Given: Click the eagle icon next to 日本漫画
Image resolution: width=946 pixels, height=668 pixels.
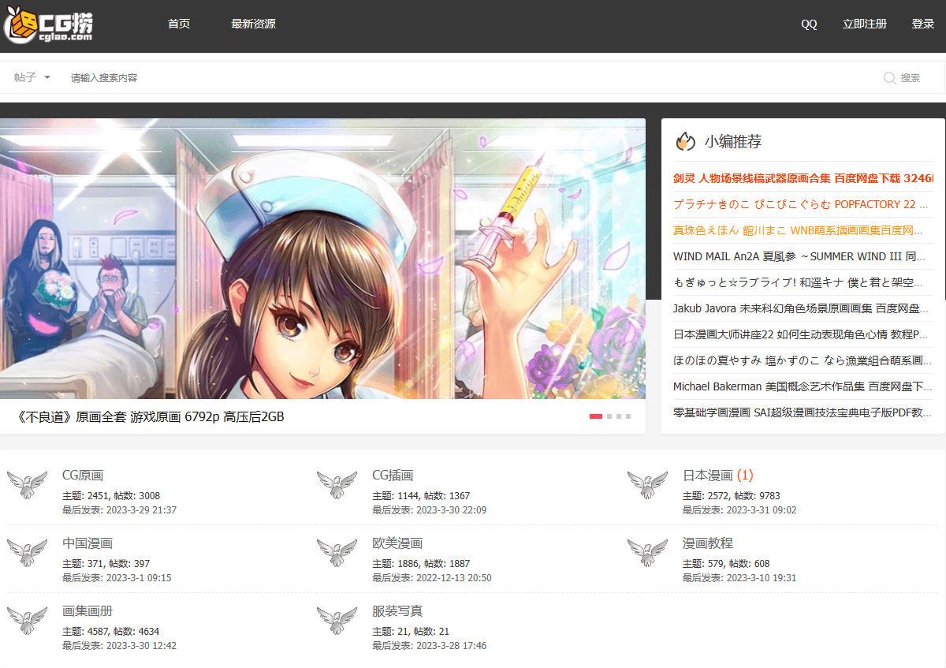Looking at the screenshot, I should click(647, 484).
